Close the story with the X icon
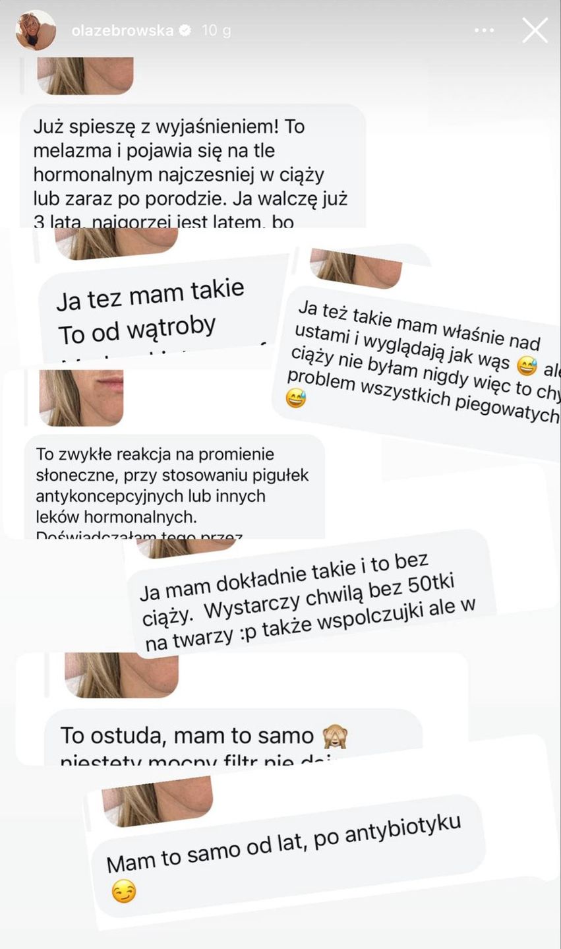 pyautogui.click(x=535, y=30)
